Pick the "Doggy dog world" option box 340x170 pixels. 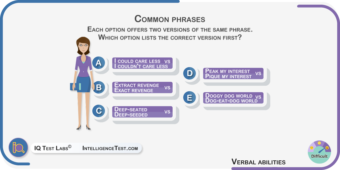[x=233, y=98]
